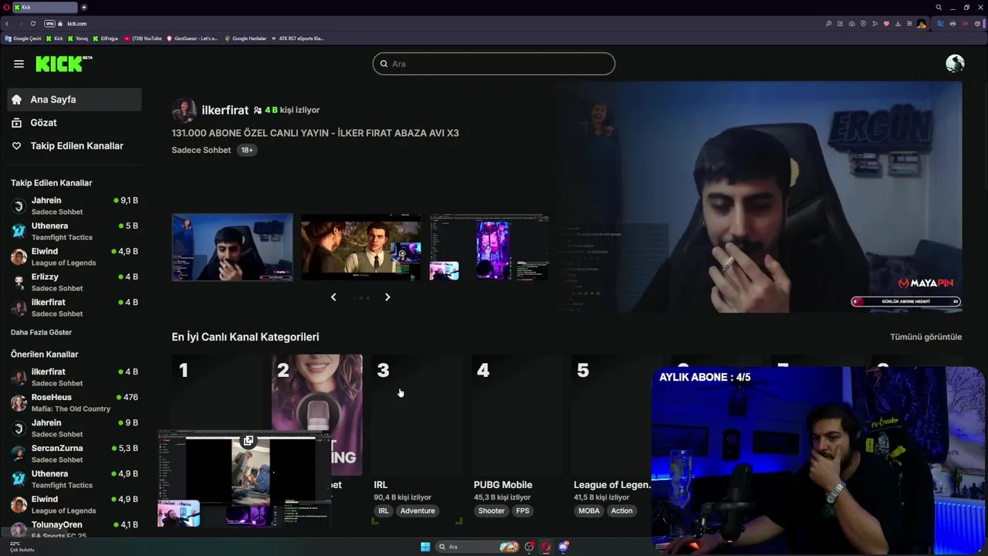Open the ElFrejya bookmark
This screenshot has height=556, width=988.
(105, 38)
